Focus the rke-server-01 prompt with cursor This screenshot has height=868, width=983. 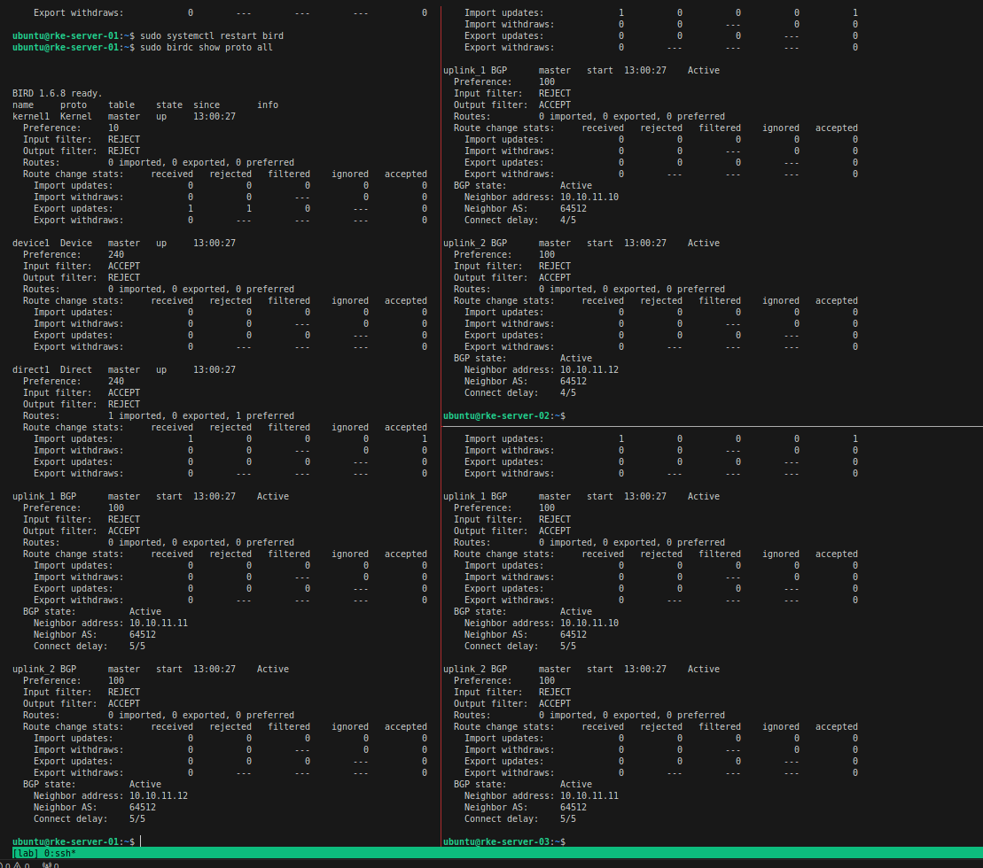click(140, 841)
